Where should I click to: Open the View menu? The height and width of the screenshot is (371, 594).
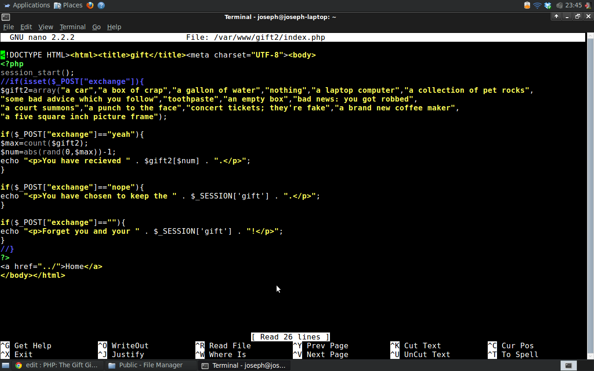[45, 27]
